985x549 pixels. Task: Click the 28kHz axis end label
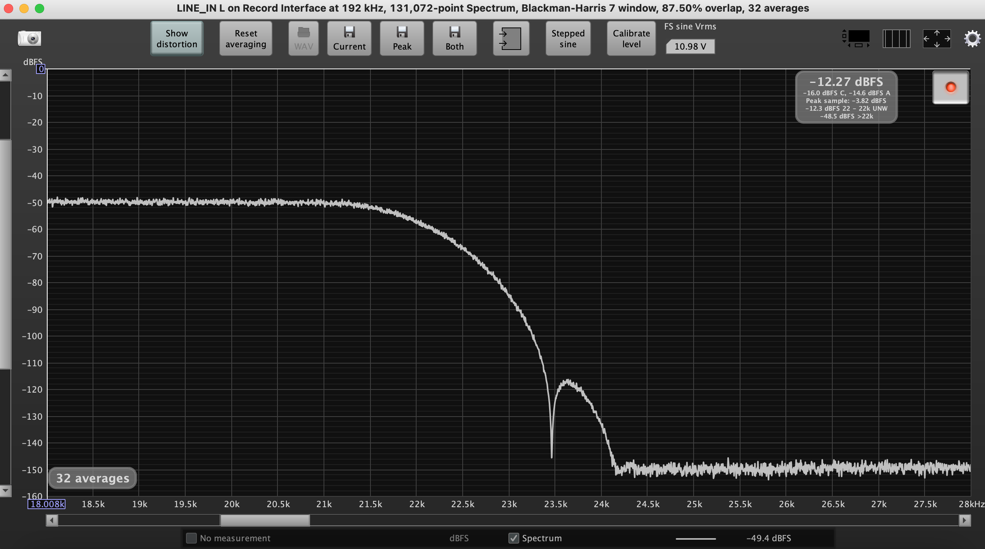point(971,504)
